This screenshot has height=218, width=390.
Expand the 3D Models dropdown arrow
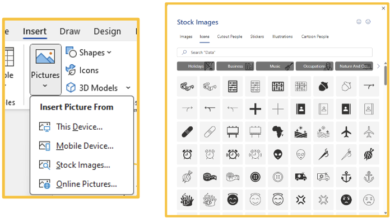coord(128,88)
